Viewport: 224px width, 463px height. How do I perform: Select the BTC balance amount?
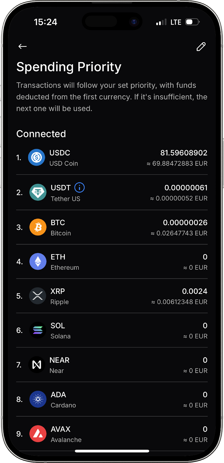(185, 223)
